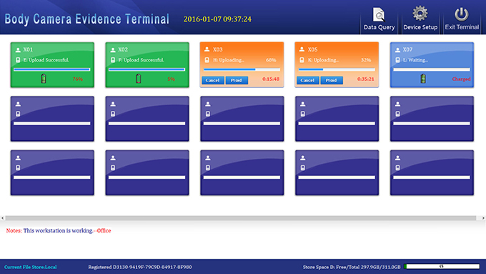This screenshot has height=274, width=486.
Task: Click the low battery icon on X02
Action: pyautogui.click(x=138, y=79)
